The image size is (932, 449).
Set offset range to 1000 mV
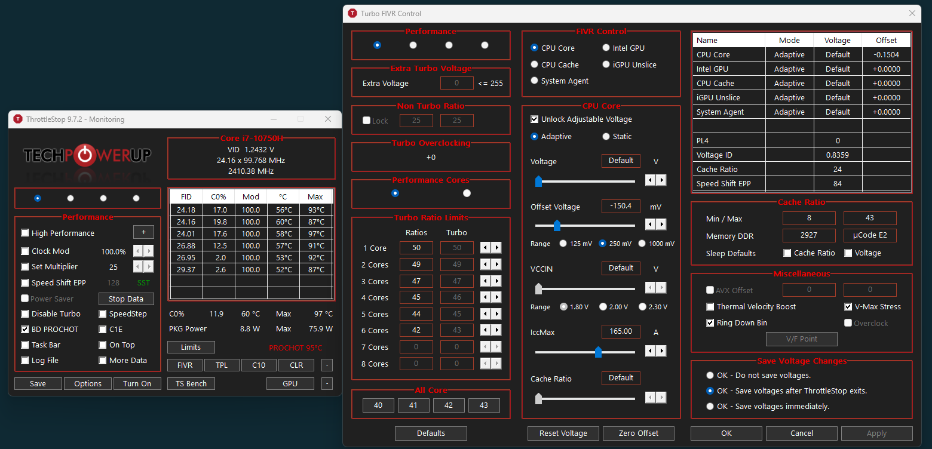pyautogui.click(x=642, y=244)
